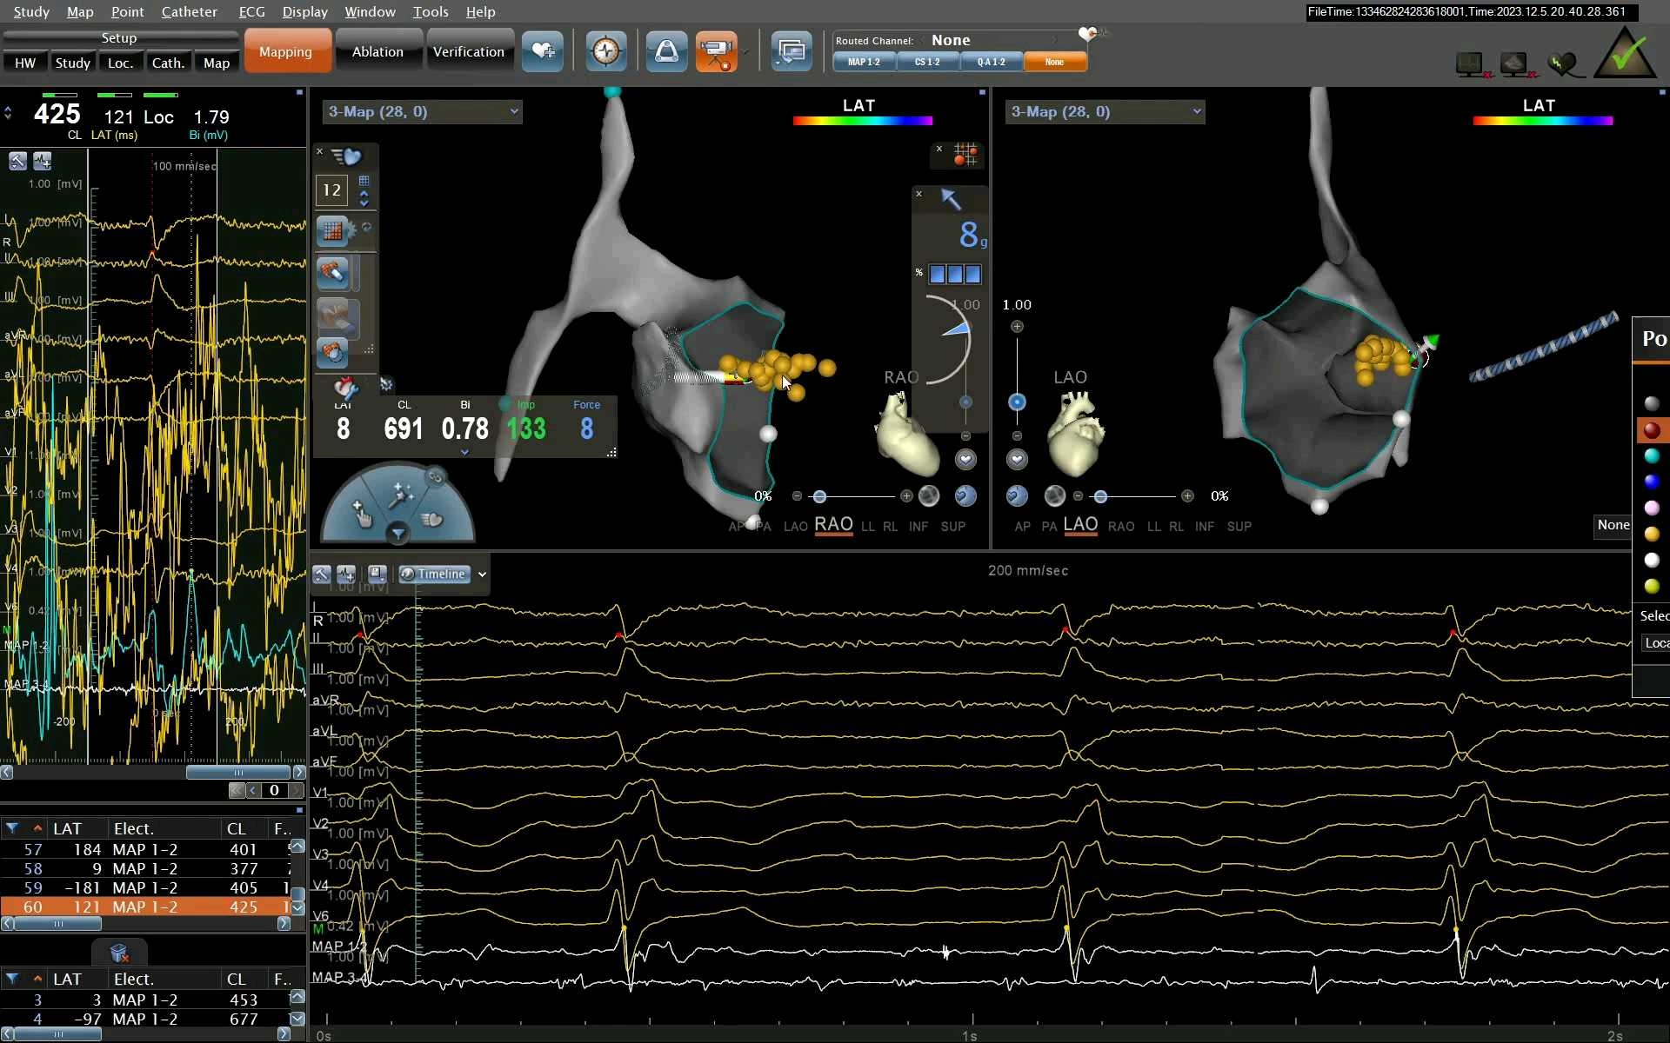Open the Display menu
The width and height of the screenshot is (1670, 1043).
[x=304, y=11]
